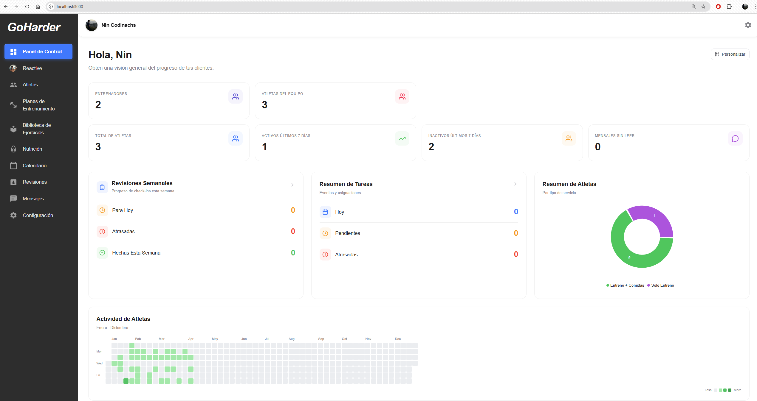Click the Solo Entreno legend entry
Screen dimensions: 757x401
click(x=660, y=285)
